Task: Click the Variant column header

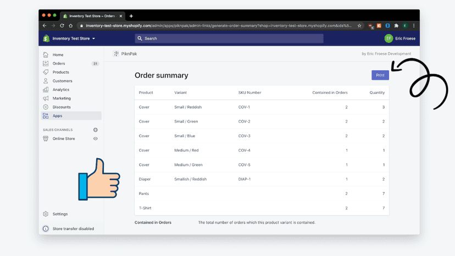Action: coord(180,93)
